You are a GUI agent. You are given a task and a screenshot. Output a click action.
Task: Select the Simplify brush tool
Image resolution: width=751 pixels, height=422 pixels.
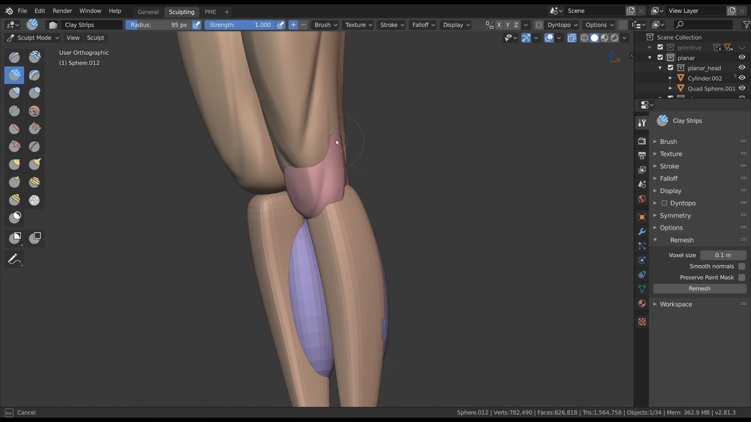(35, 200)
